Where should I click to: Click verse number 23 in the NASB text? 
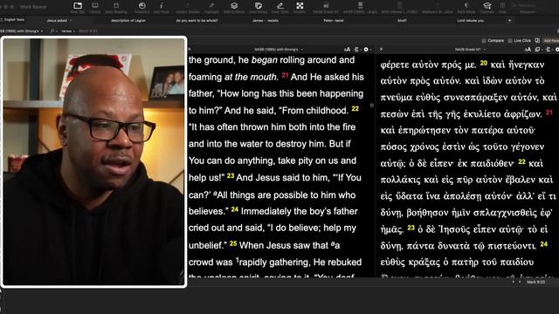coord(231,175)
